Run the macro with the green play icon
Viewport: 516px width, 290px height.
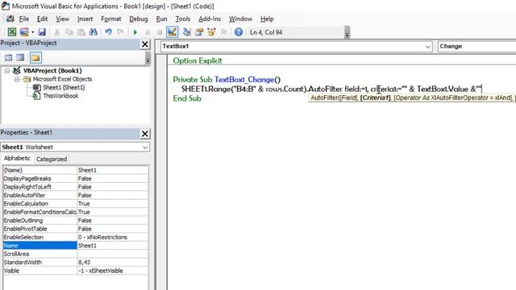[135, 32]
